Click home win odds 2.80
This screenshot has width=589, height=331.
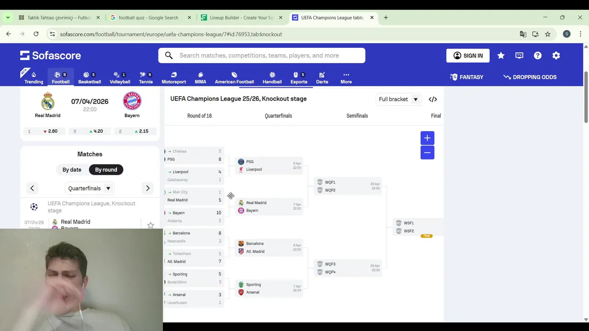44,131
